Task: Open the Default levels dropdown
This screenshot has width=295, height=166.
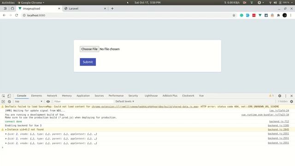Action: [x=125, y=101]
